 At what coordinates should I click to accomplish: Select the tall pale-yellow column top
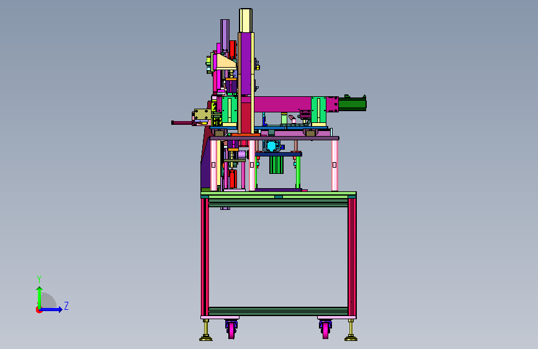246,20
